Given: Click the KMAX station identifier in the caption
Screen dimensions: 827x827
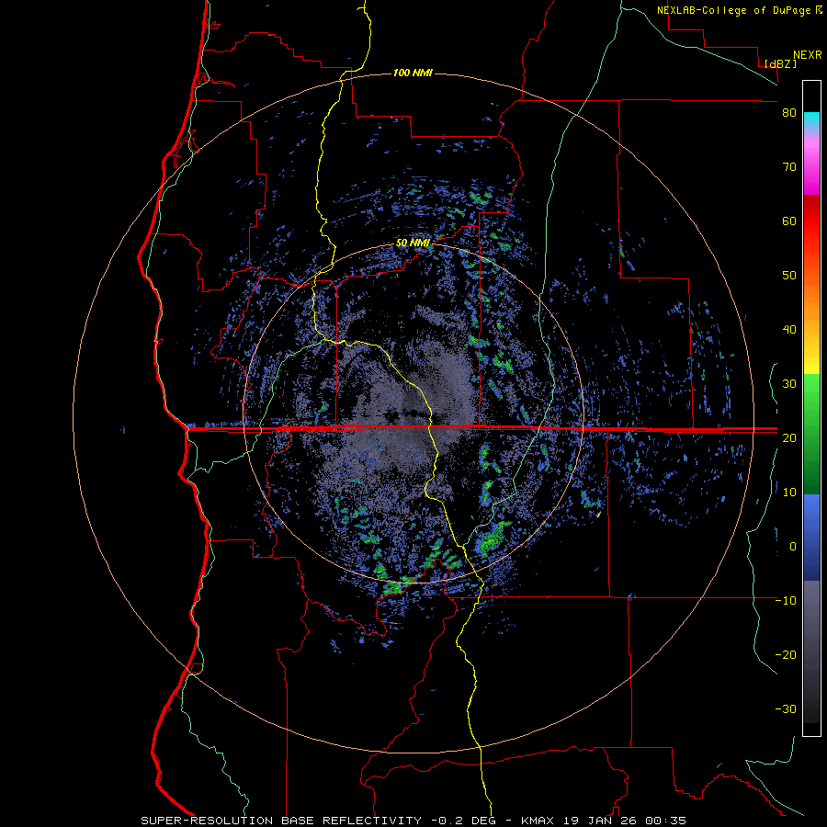Looking at the screenshot, I should 538,821.
